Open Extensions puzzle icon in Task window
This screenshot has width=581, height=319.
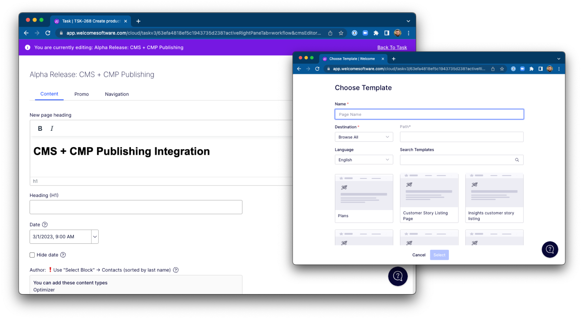coord(376,33)
